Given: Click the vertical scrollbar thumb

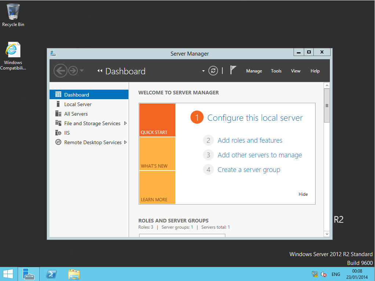Looking at the screenshot, I should tap(327, 105).
